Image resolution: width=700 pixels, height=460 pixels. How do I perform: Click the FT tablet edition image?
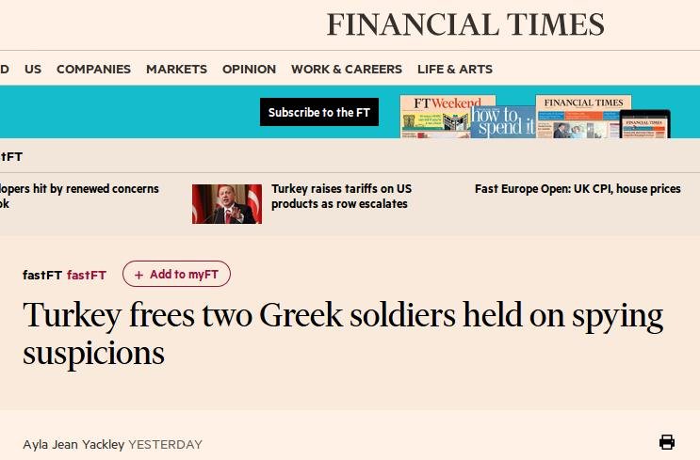[x=645, y=124]
